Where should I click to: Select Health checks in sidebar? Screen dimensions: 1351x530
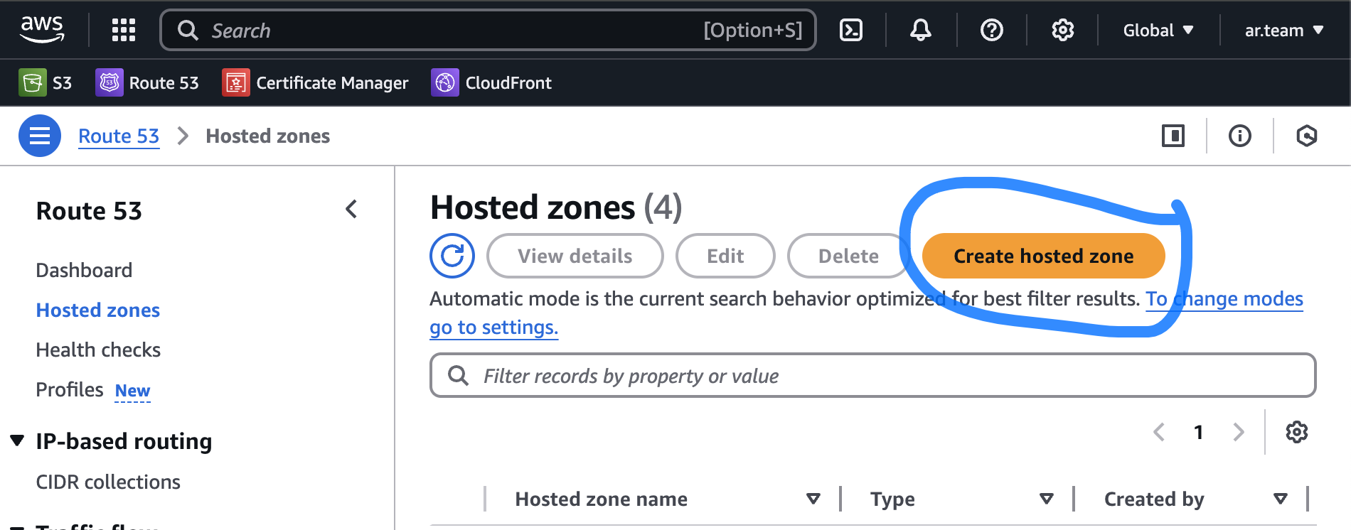tap(98, 350)
